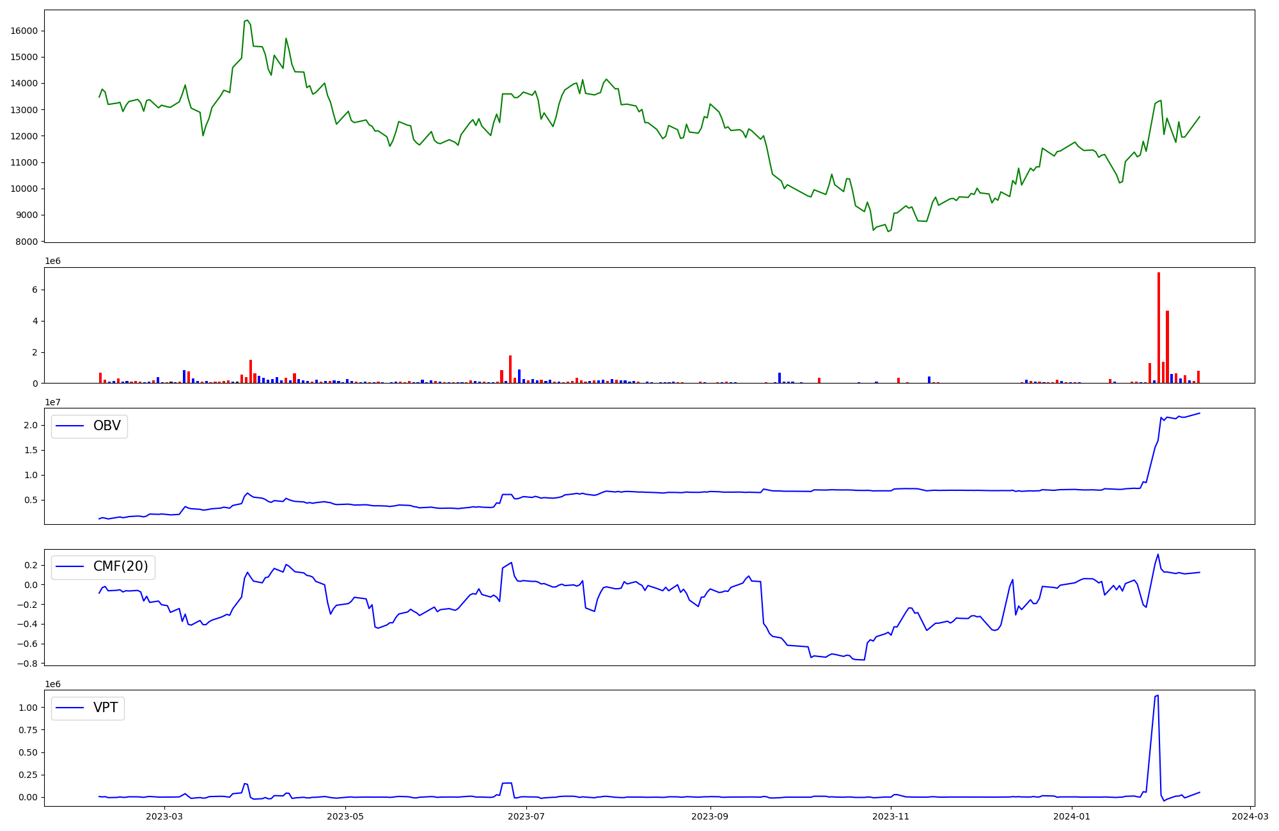Click the 16000 price axis label

24,31
